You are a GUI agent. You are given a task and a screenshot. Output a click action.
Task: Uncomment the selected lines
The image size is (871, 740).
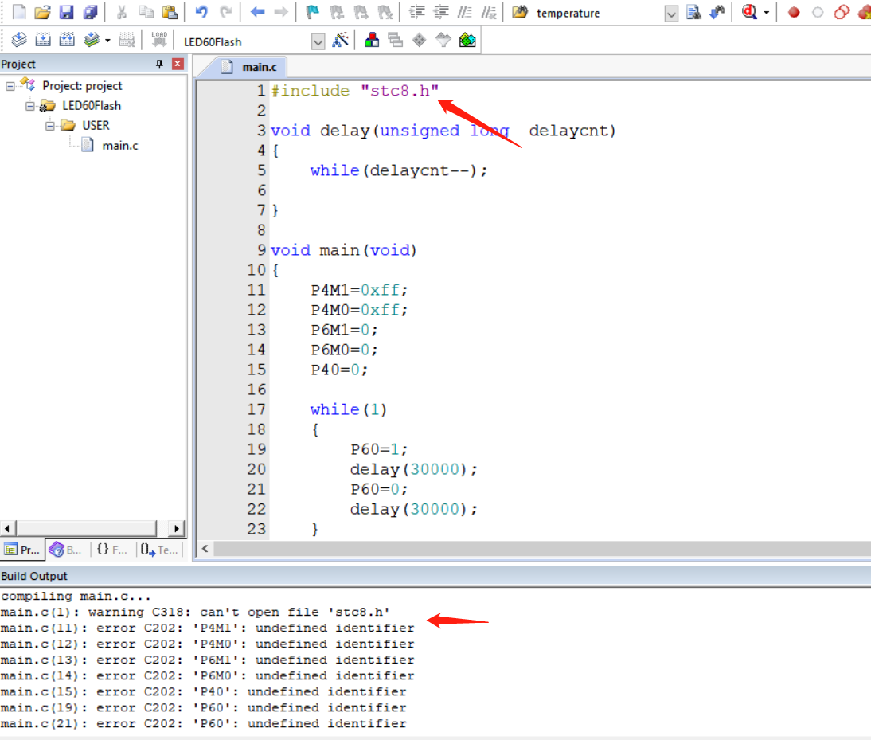(488, 12)
